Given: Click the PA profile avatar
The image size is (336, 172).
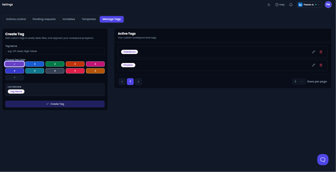Looking at the screenshot, I should (x=328, y=4).
